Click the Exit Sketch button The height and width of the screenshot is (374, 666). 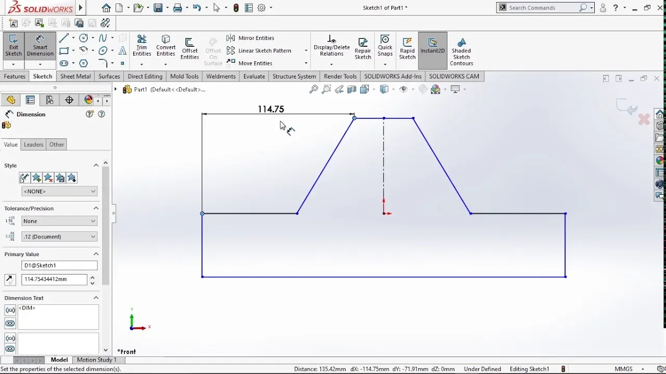click(x=14, y=47)
